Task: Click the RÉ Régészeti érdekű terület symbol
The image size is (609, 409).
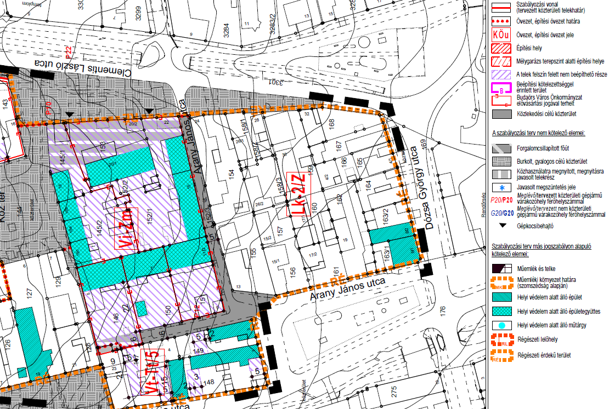Action: pyautogui.click(x=502, y=355)
